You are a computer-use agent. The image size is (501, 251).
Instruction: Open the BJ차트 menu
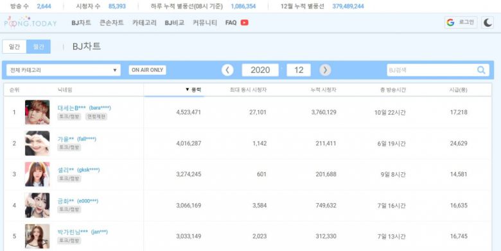click(x=81, y=22)
